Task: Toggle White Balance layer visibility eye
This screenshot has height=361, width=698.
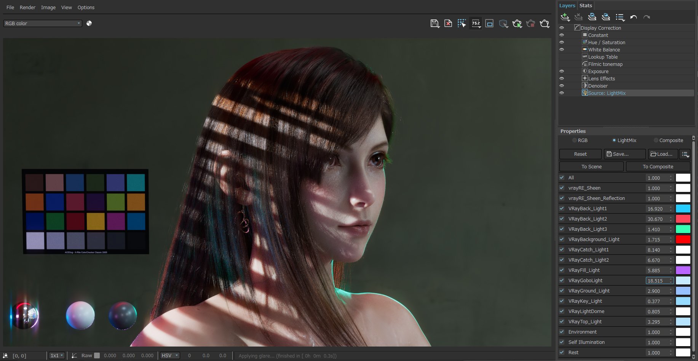Action: coord(562,50)
